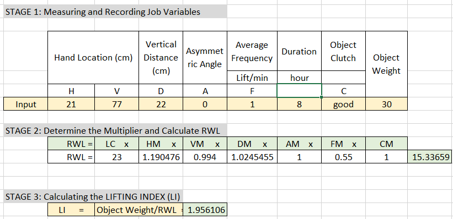453x219 pixels.
Task: Select the F column label cell
Action: [x=252, y=91]
